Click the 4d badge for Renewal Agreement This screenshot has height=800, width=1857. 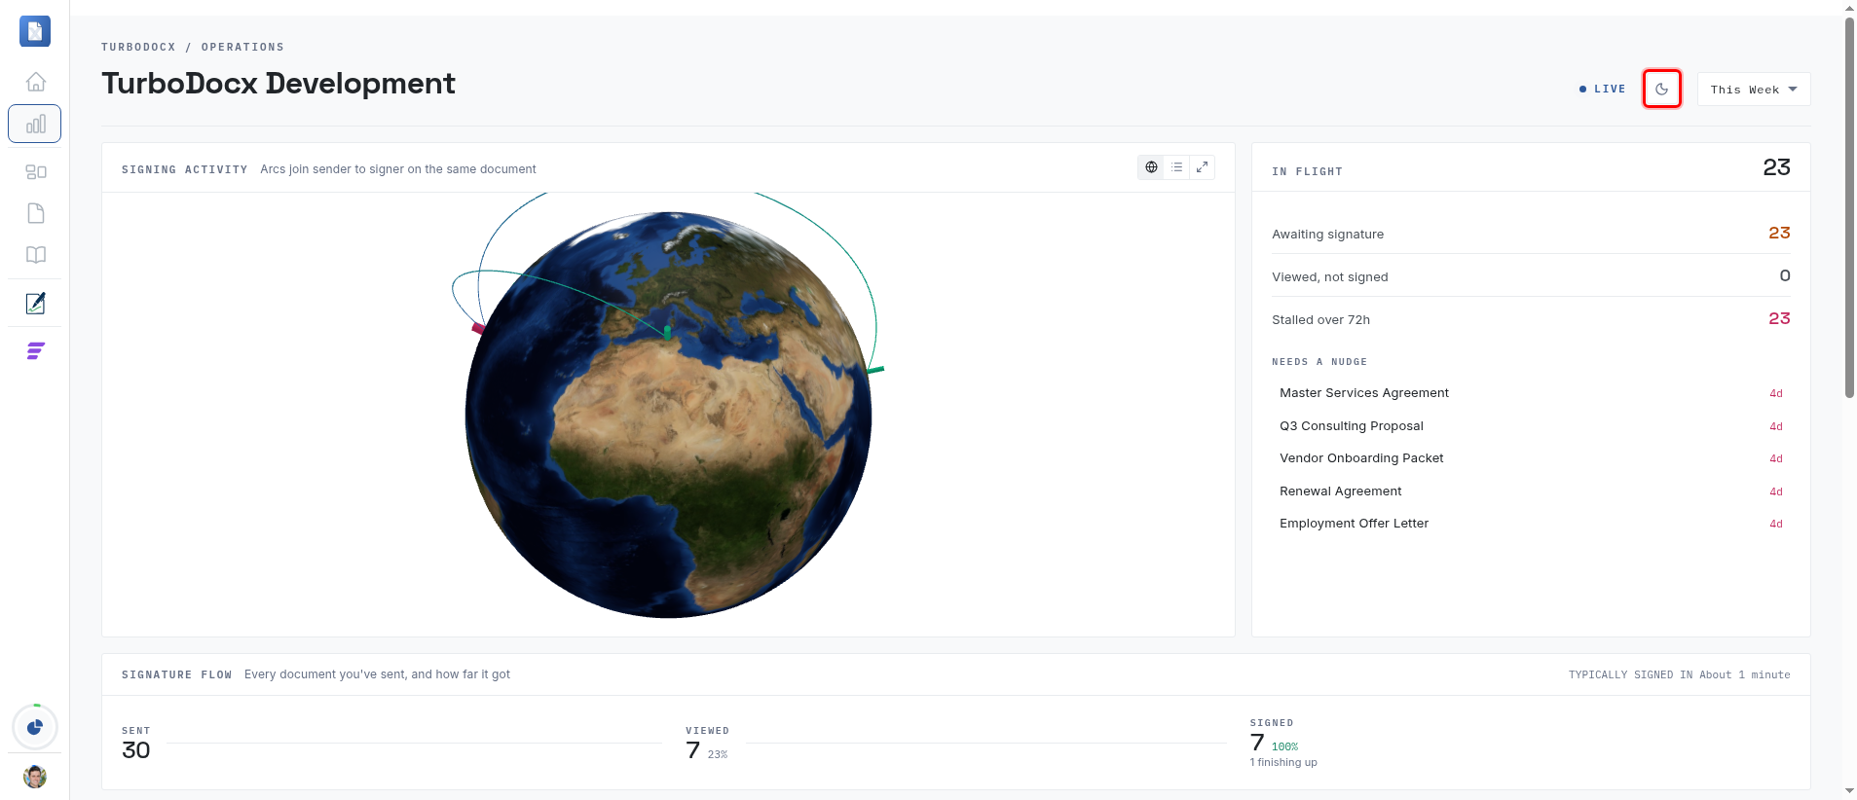1776,491
